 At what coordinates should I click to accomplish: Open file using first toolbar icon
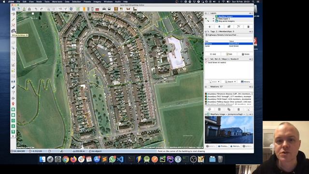[14, 9]
